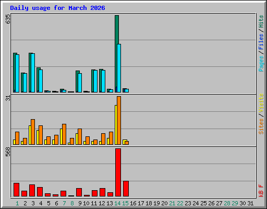Click the KB F legend label
This screenshot has height=209, width=267.
[261, 191]
